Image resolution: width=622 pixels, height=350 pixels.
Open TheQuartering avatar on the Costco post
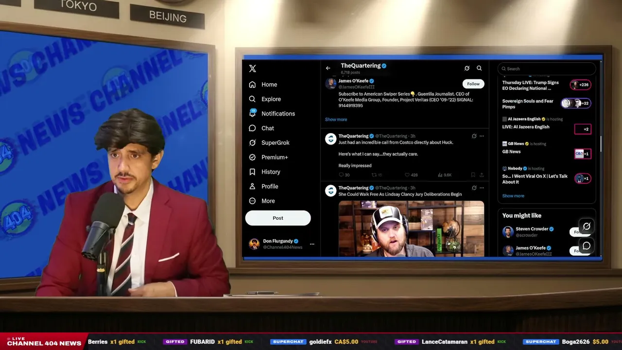tap(331, 139)
